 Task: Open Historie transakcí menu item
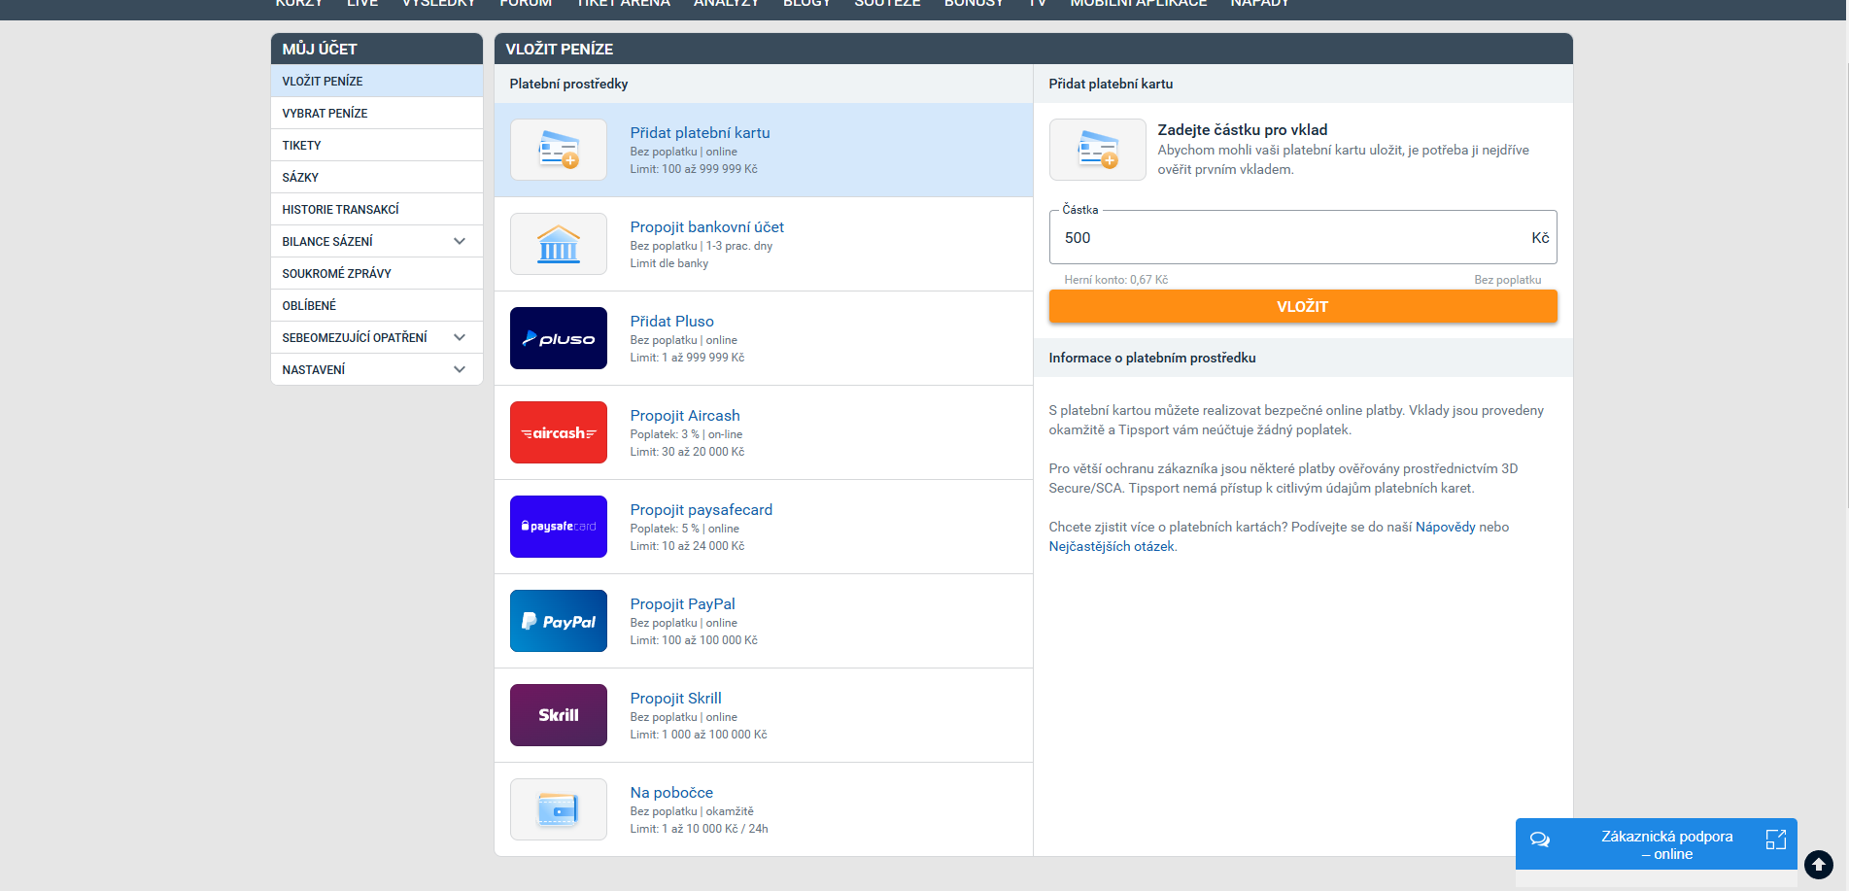coord(377,209)
